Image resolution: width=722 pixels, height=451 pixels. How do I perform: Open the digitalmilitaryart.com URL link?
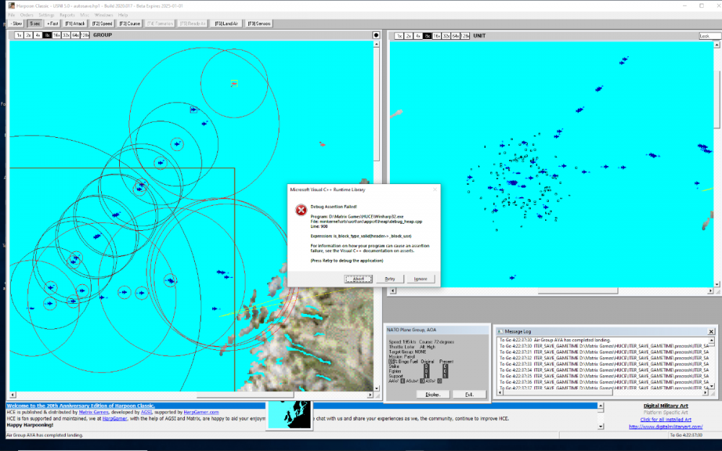(666, 426)
